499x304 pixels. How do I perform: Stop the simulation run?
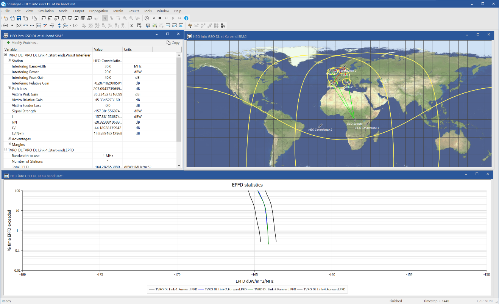pyautogui.click(x=160, y=18)
